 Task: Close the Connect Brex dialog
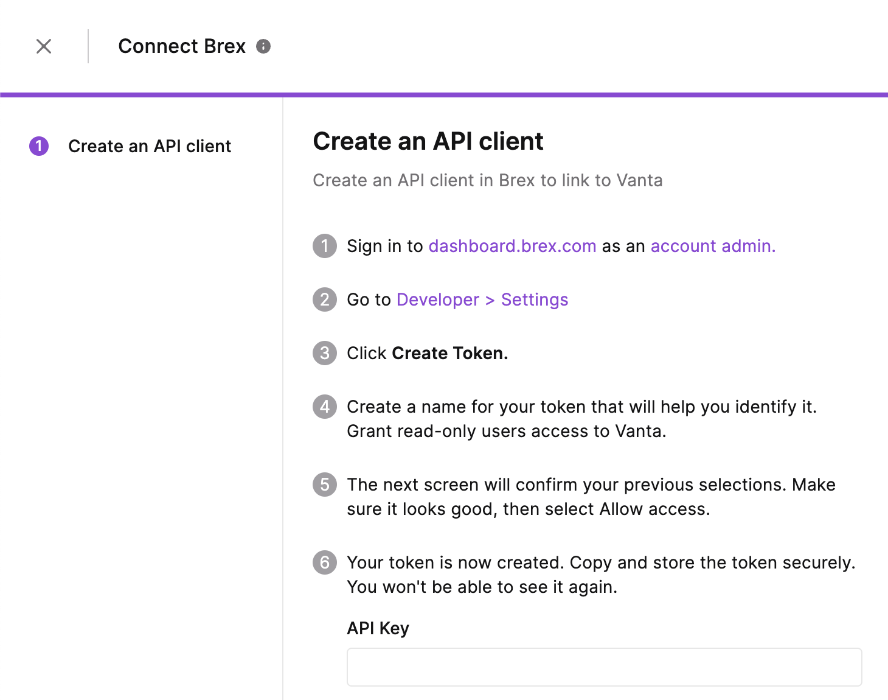pyautogui.click(x=44, y=46)
